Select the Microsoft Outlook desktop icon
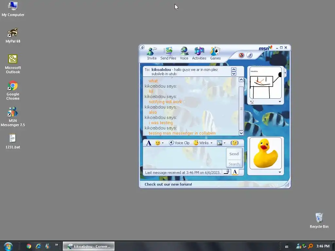Viewport: 335px width, 251px height. tap(13, 64)
